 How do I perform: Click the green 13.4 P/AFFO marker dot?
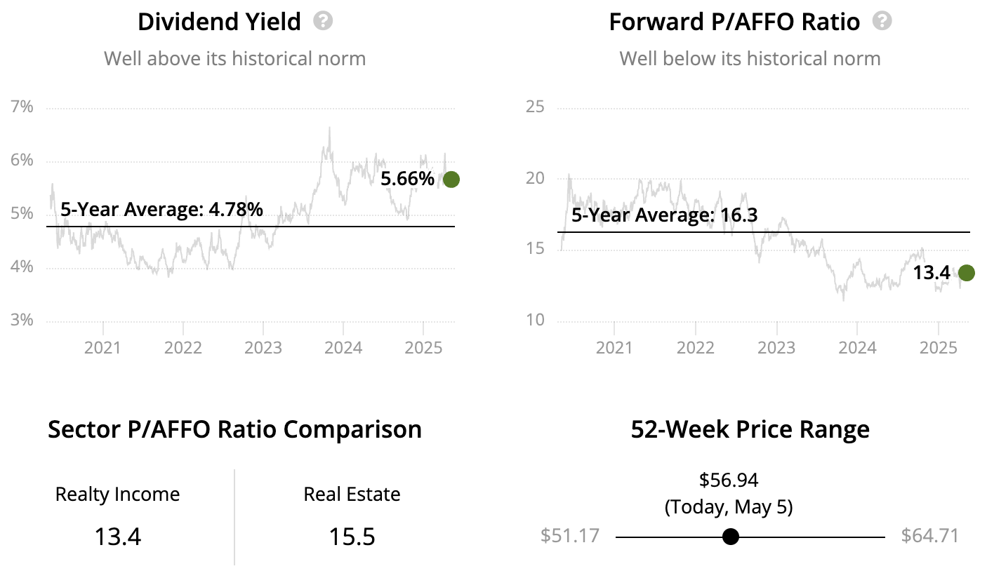(x=967, y=273)
